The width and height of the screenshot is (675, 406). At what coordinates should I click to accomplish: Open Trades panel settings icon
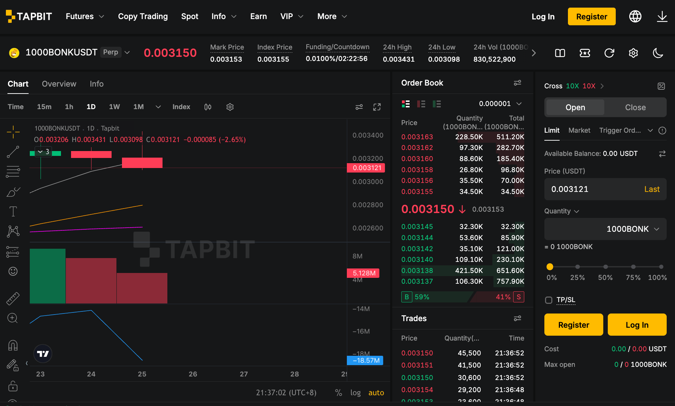coord(517,318)
